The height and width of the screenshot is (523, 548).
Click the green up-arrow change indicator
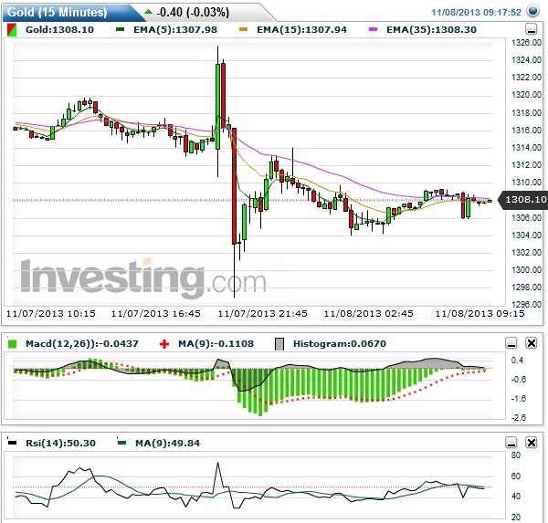click(148, 12)
